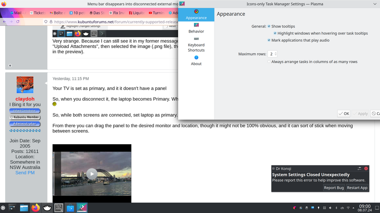Open the Liquite Firefox tab
The image size is (380, 213).
tap(137, 13)
